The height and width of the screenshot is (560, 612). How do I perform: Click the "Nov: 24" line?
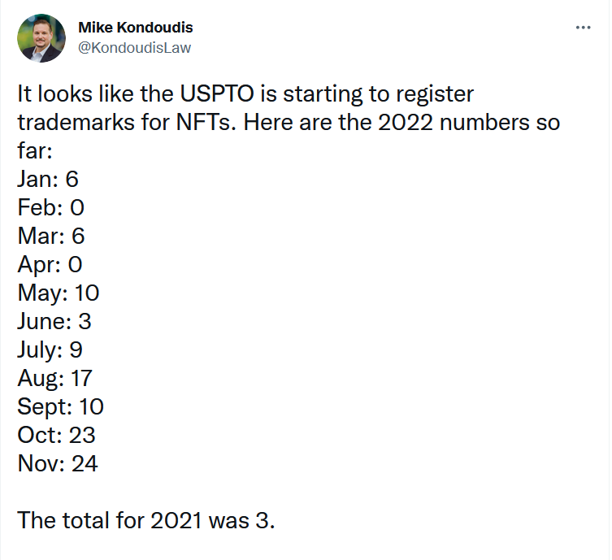coord(58,463)
